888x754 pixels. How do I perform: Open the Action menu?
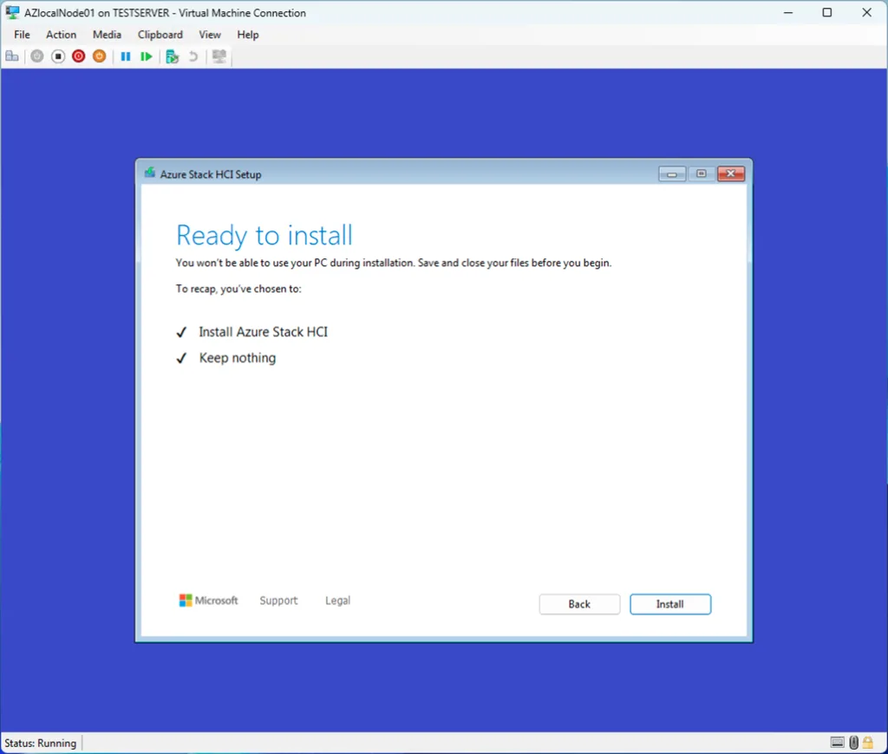pos(61,35)
